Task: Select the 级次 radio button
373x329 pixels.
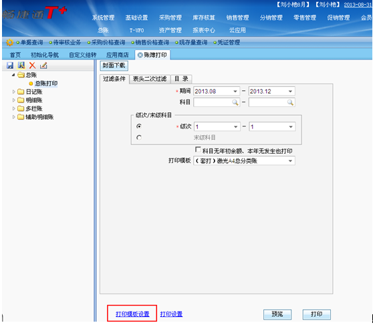Action: pyautogui.click(x=139, y=126)
